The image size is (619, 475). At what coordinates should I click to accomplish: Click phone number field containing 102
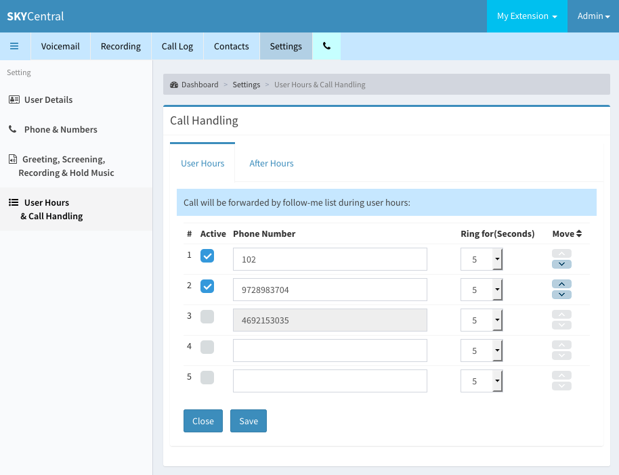coord(330,259)
